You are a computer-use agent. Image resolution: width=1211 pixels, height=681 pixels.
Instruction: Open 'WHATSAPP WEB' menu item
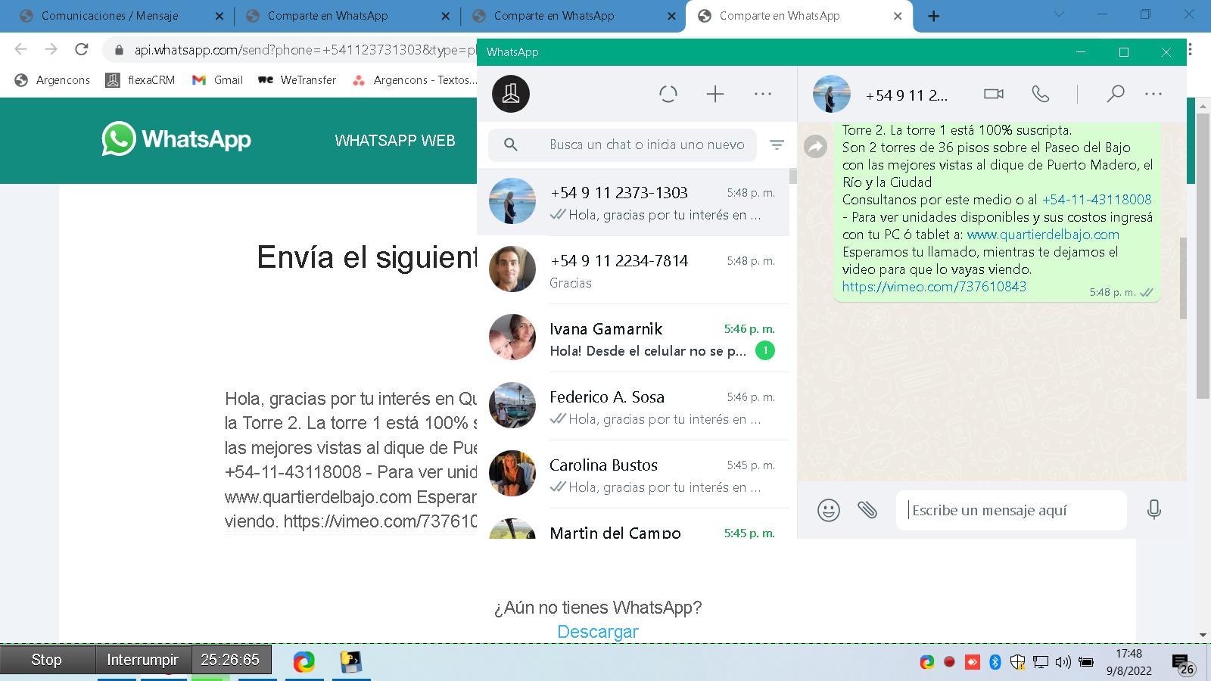click(x=395, y=140)
